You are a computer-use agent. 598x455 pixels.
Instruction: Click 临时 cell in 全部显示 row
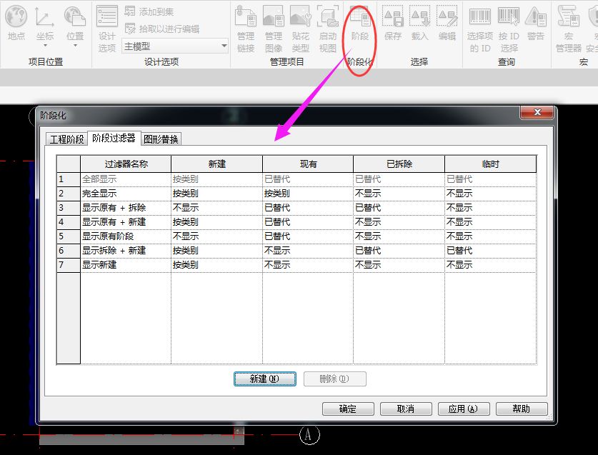point(490,179)
